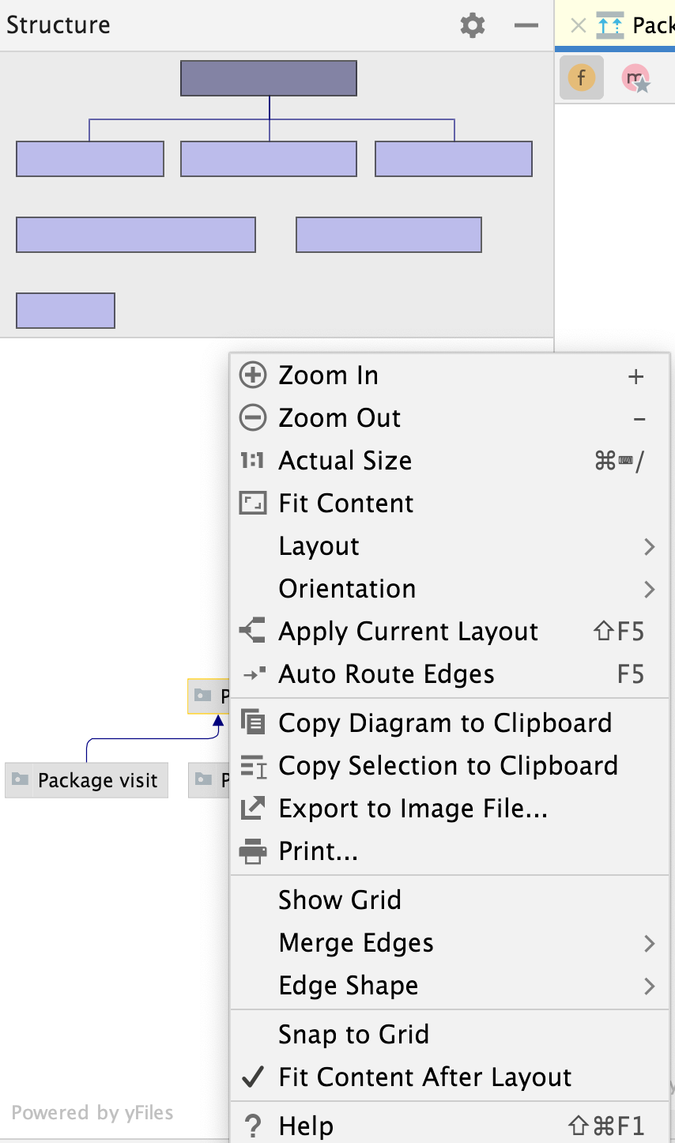Click the Fit Content icon
The width and height of the screenshot is (675, 1143).
(253, 504)
